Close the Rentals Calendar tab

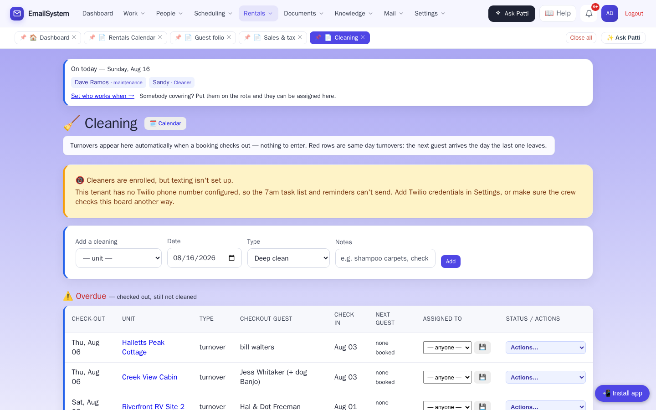click(x=160, y=37)
